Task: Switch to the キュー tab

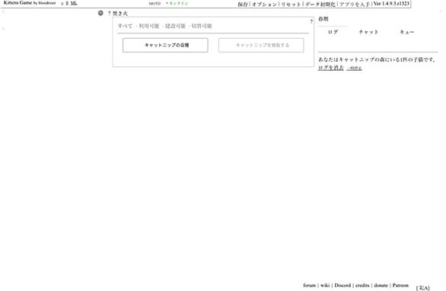Action: tap(406, 32)
